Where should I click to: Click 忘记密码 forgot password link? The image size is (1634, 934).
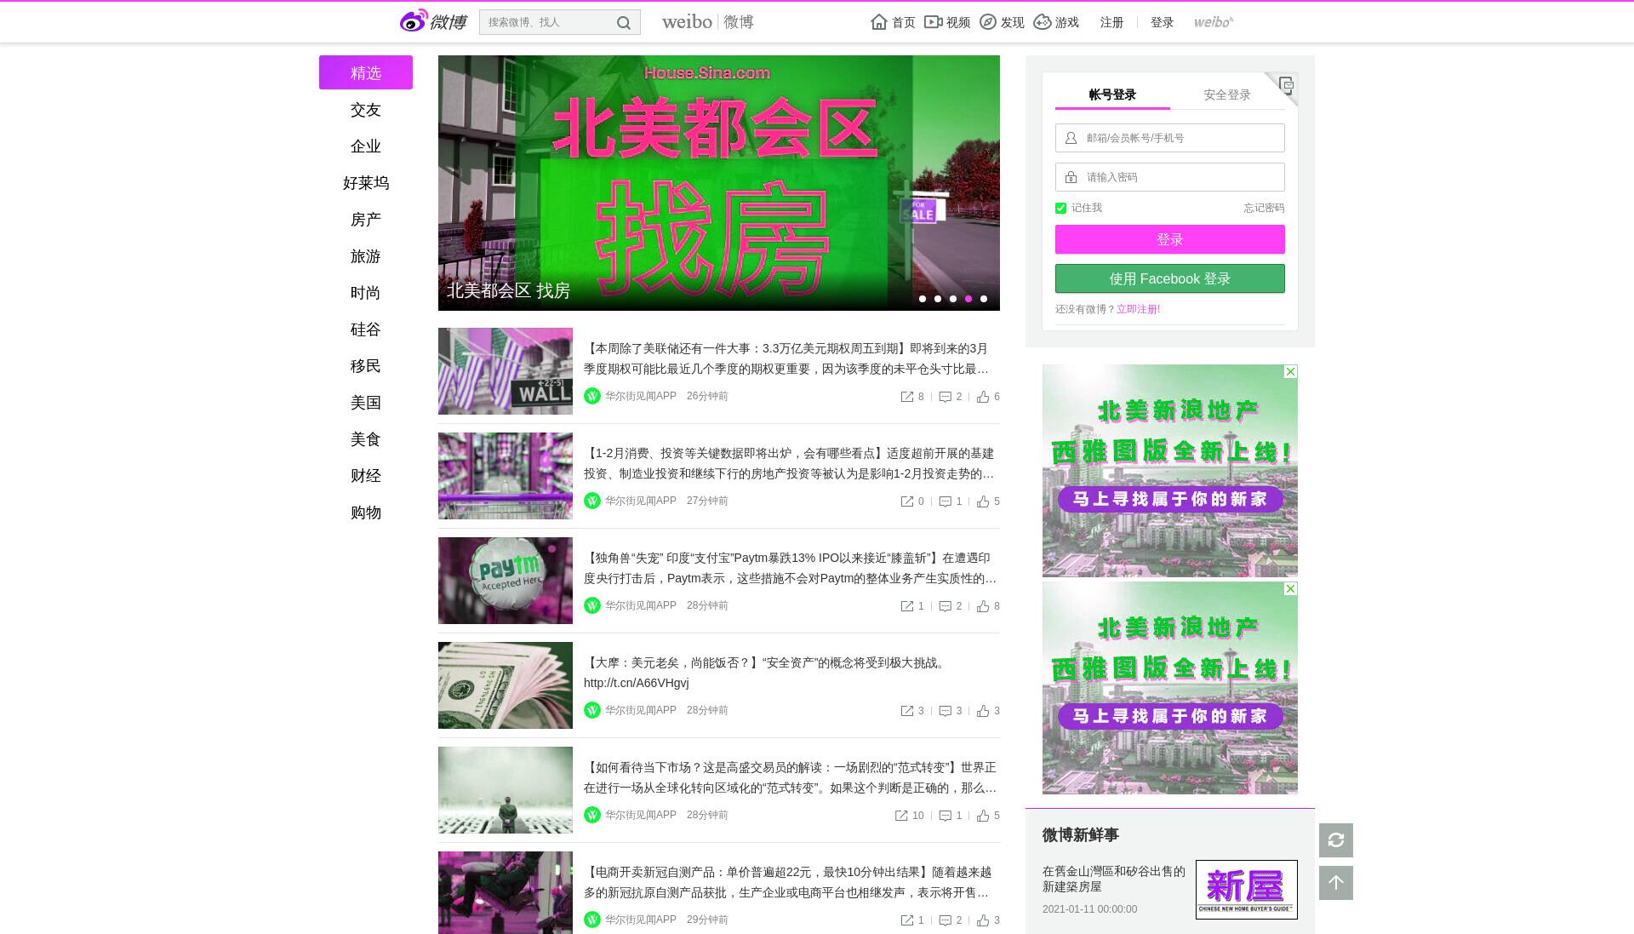[x=1264, y=208]
